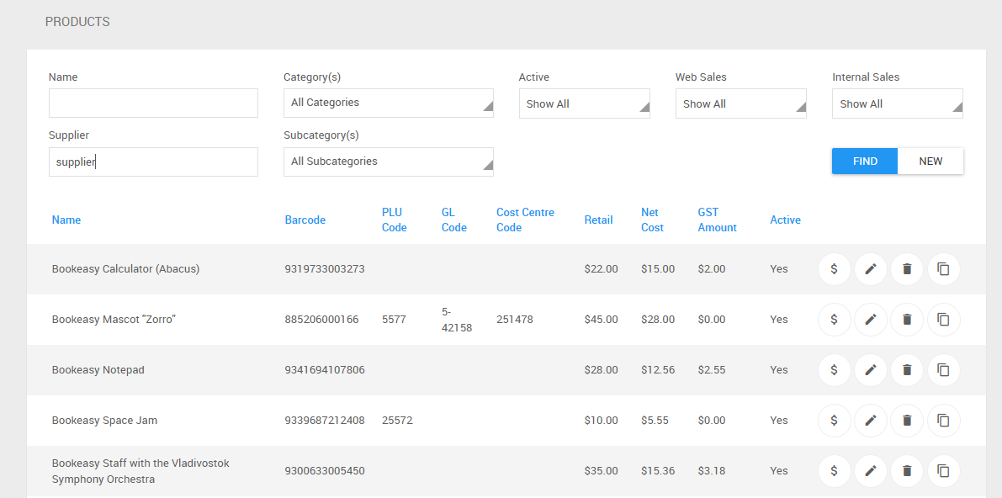This screenshot has height=498, width=1002.
Task: Expand the Internal Sales filter dropdown
Action: coord(897,103)
